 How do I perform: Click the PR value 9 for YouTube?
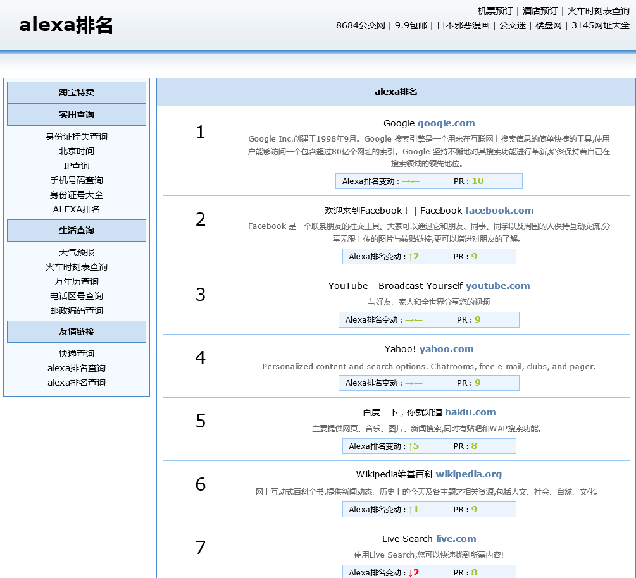coord(477,320)
